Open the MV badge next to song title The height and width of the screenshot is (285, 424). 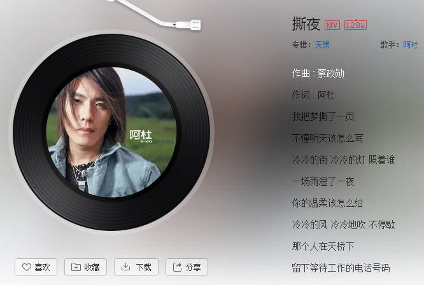tap(332, 25)
